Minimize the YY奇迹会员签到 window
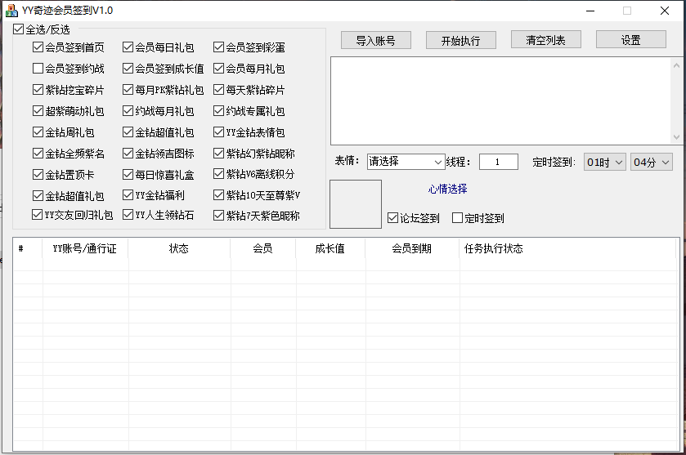 590,11
